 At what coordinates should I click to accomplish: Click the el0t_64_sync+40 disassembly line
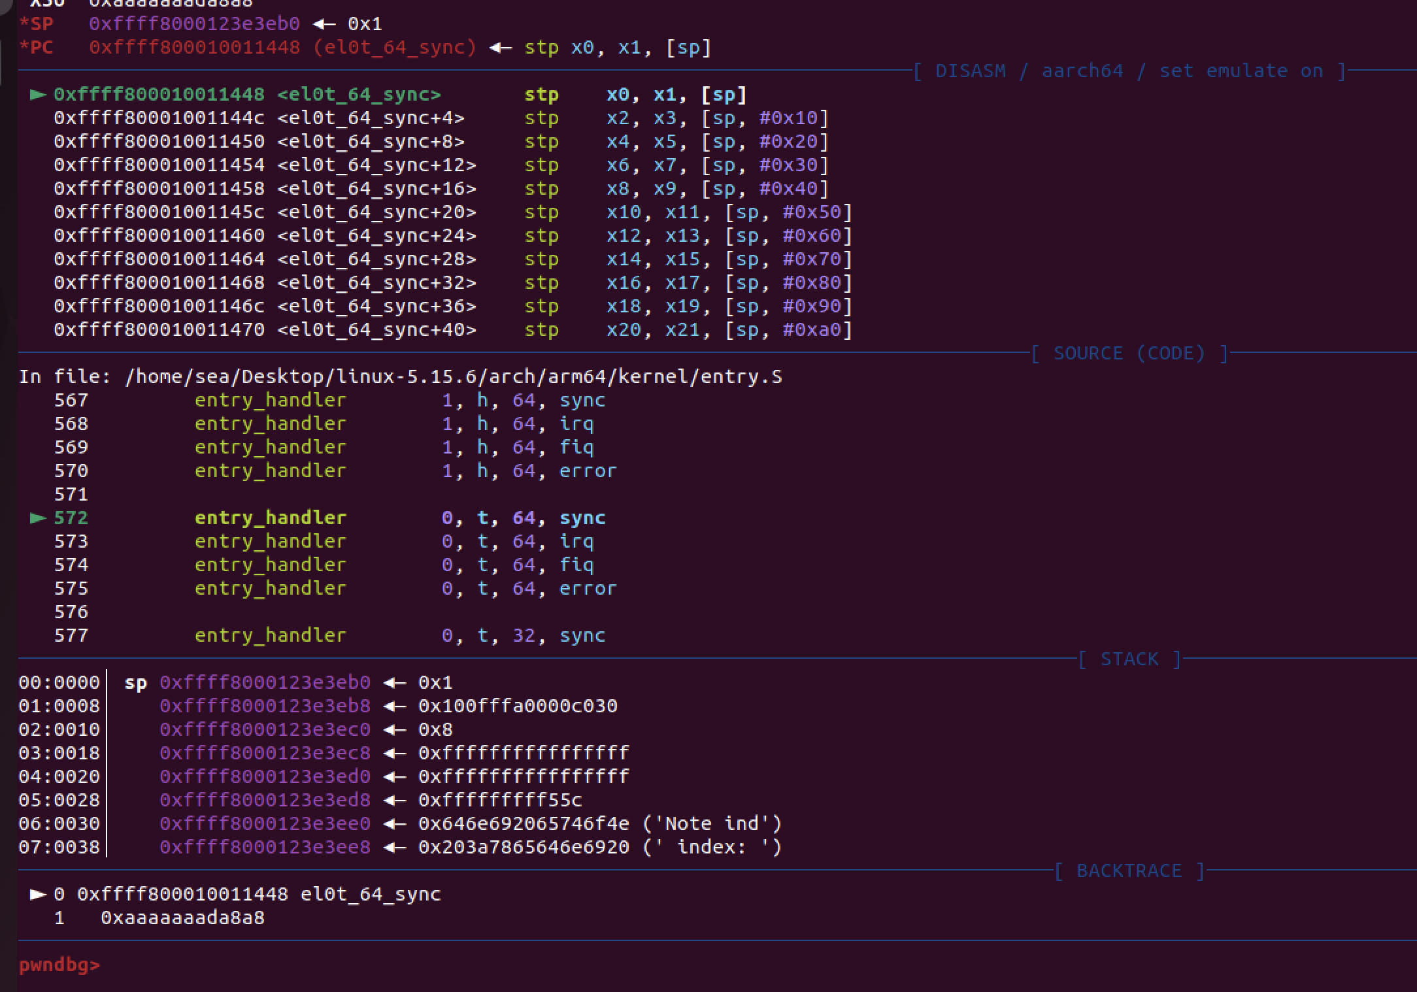(376, 330)
